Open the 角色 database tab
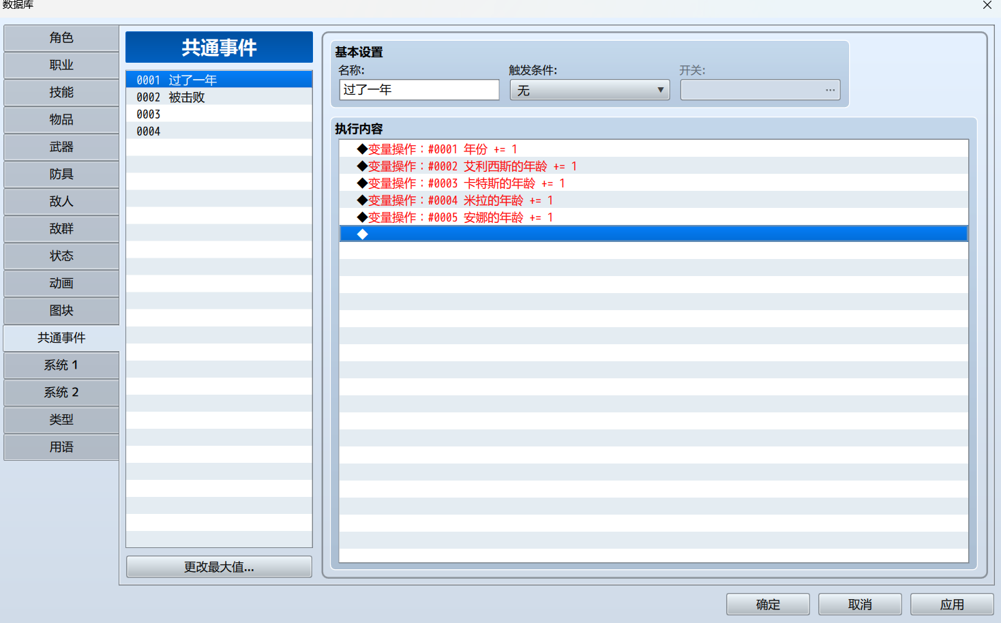This screenshot has width=1001, height=623. click(x=61, y=38)
